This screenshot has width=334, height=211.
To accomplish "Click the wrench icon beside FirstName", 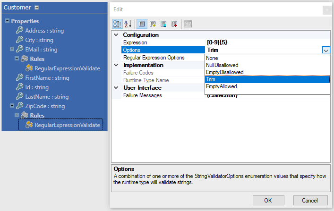I will click(19, 77).
